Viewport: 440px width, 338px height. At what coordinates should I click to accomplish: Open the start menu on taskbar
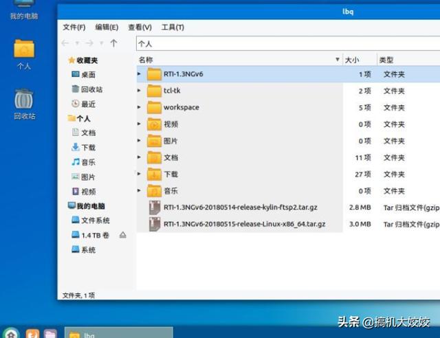11,333
